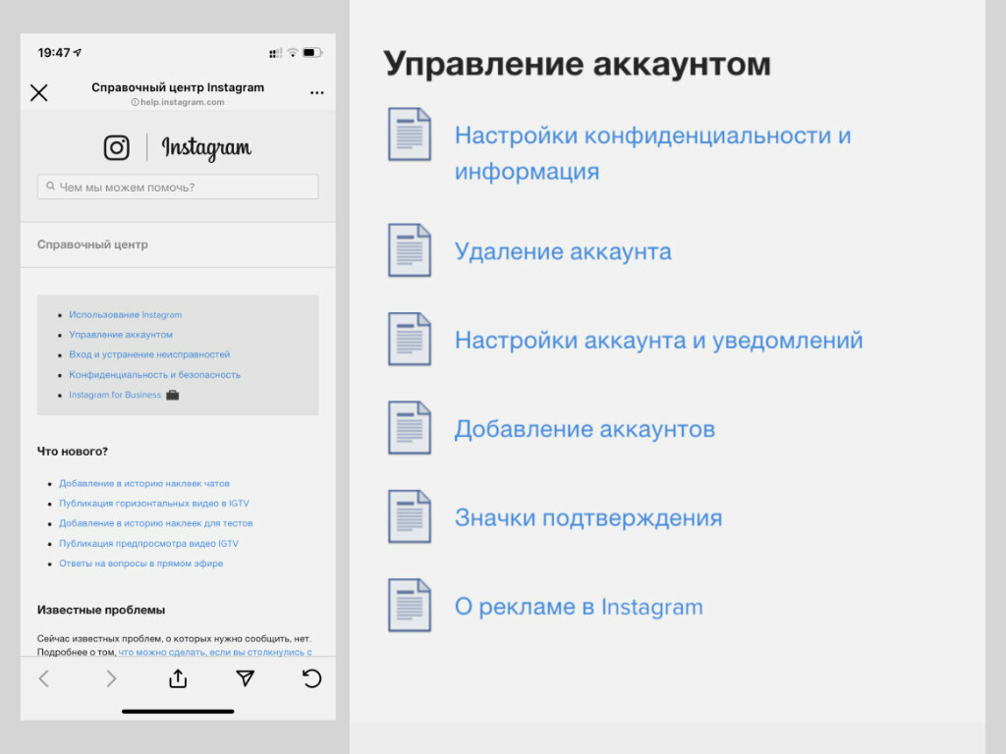Open the 'Удаление аккаунта' article
Viewport: 1006px width, 754px height.
(x=563, y=251)
